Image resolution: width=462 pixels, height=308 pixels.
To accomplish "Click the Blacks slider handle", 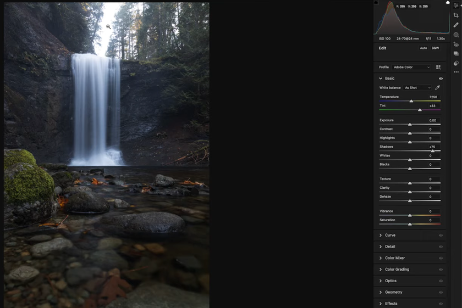I will [410, 169].
